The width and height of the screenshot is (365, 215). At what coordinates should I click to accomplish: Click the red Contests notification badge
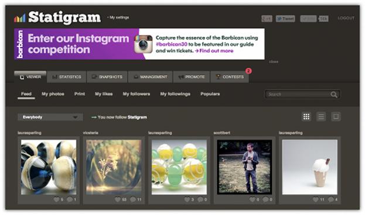(248, 71)
